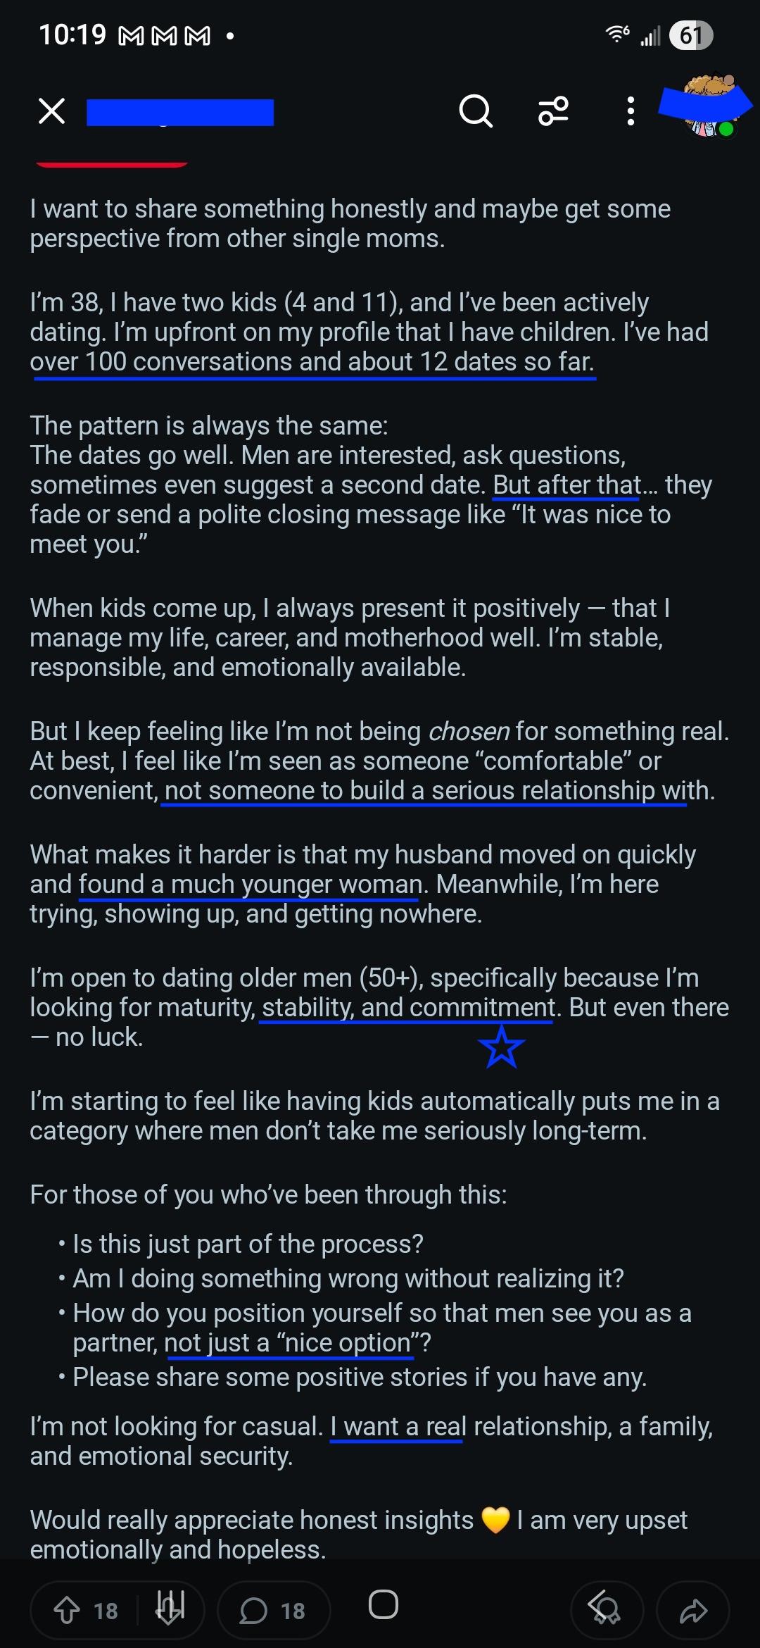Tap the first Gmail notification icon
The width and height of the screenshot is (760, 1648).
tap(132, 36)
